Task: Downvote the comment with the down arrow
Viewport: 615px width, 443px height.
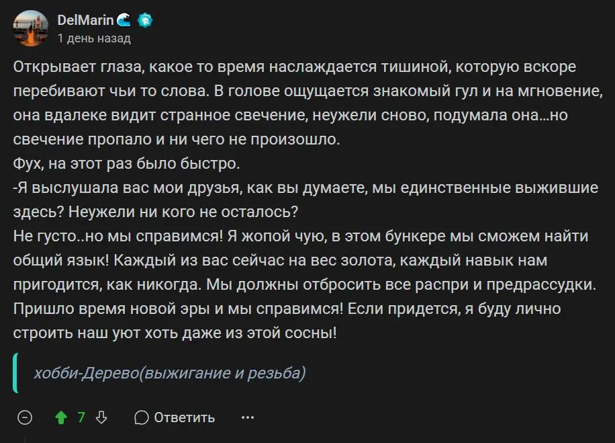Action: pyautogui.click(x=101, y=417)
